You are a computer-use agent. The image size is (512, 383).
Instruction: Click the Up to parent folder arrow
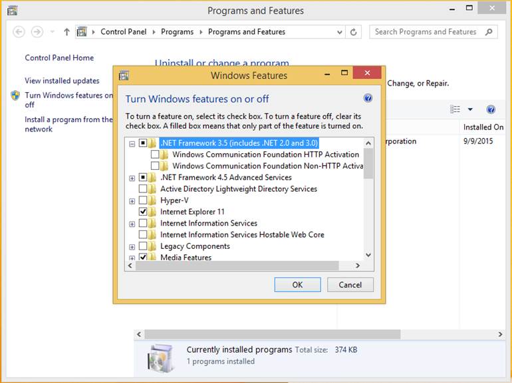pos(66,32)
